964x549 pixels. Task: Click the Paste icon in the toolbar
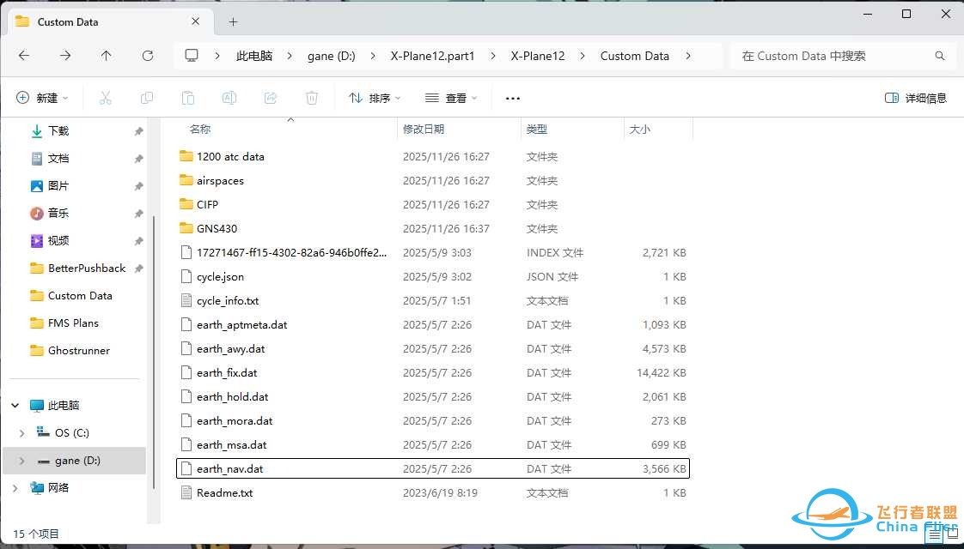(188, 98)
